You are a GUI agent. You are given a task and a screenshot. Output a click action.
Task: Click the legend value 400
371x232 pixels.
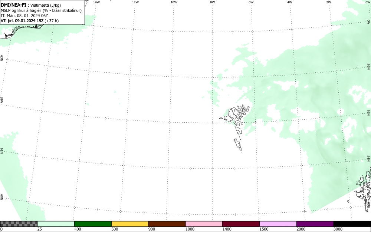click(78, 229)
